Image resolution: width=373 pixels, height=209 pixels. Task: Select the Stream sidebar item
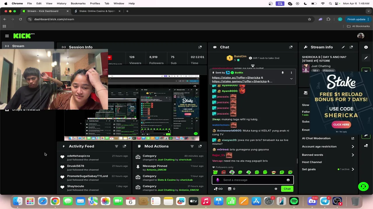pyautogui.click(x=28, y=46)
